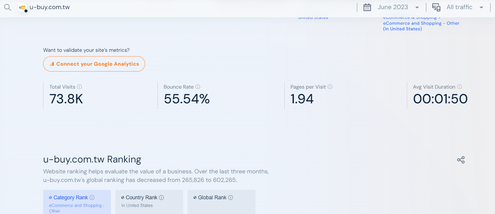Show info tooltip for Global Rank
This screenshot has height=214, width=495.
pos(231,198)
